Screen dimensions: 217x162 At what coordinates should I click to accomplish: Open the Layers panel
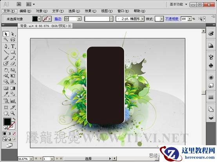(211, 117)
